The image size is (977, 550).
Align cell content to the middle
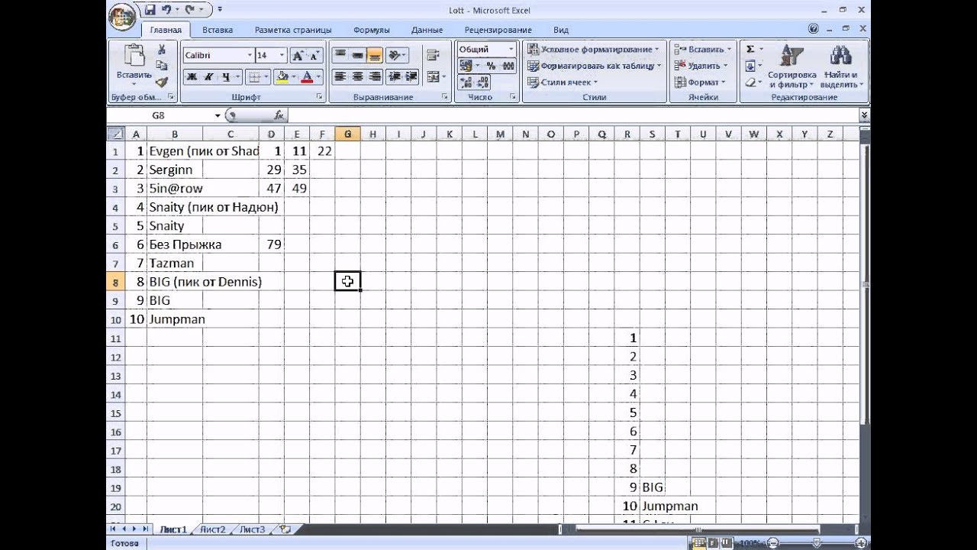[357, 56]
